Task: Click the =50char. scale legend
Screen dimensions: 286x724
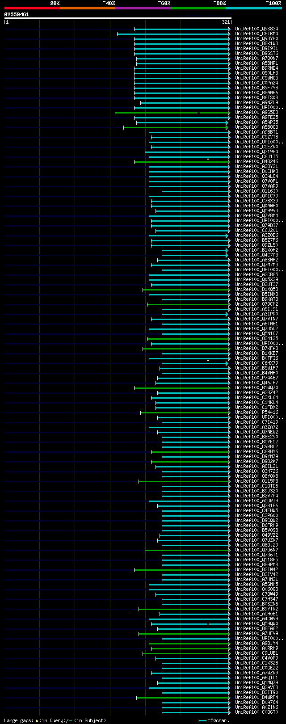Action: [x=214, y=720]
